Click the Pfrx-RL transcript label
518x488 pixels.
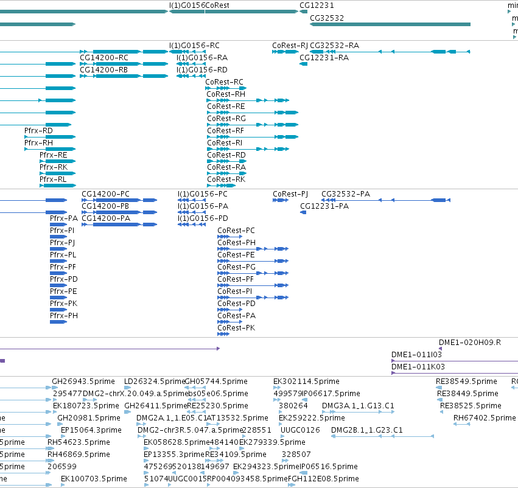[x=53, y=180]
